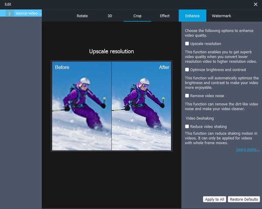
Task: Close the Edit window
Action: coord(255,4)
